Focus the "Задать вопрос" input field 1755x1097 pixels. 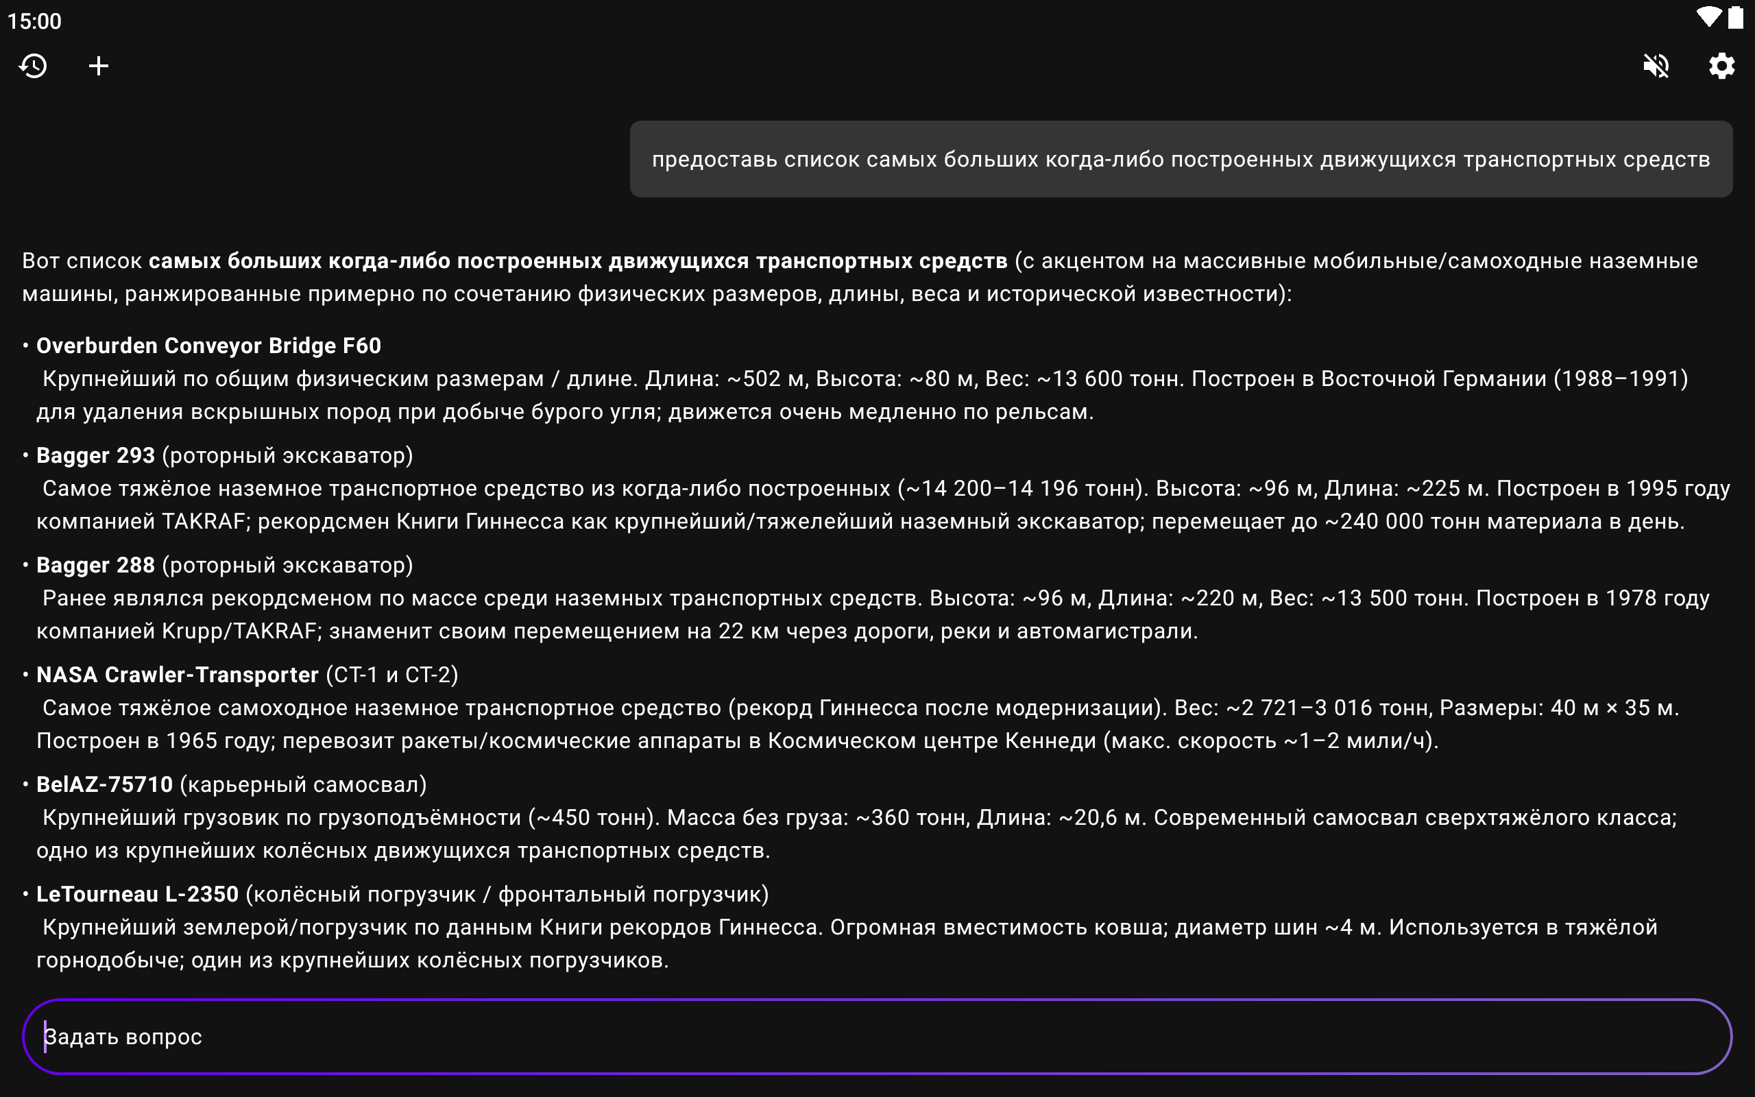(876, 1036)
